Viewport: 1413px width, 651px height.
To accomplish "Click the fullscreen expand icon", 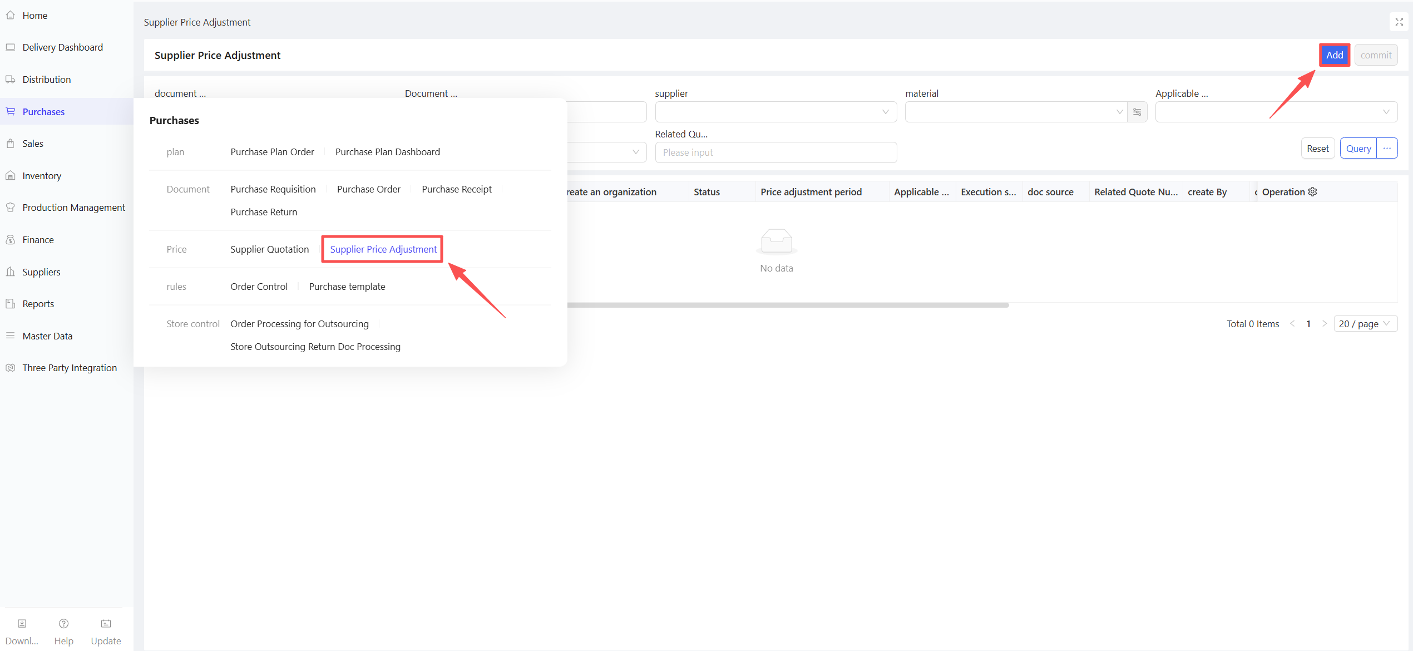I will 1399,22.
